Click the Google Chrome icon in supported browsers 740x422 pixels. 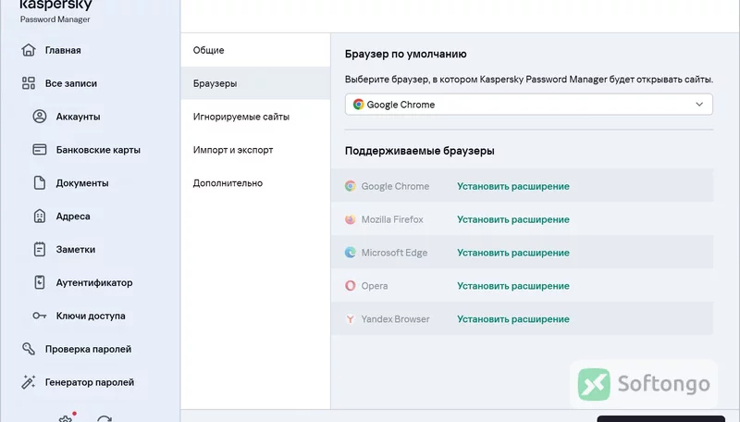pyautogui.click(x=351, y=186)
